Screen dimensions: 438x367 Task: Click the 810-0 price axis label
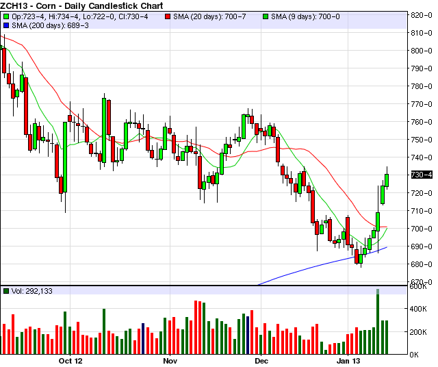(422, 33)
